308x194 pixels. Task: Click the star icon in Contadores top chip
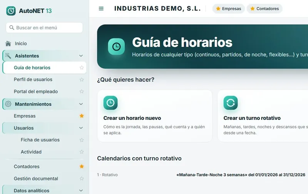pyautogui.click(x=253, y=8)
